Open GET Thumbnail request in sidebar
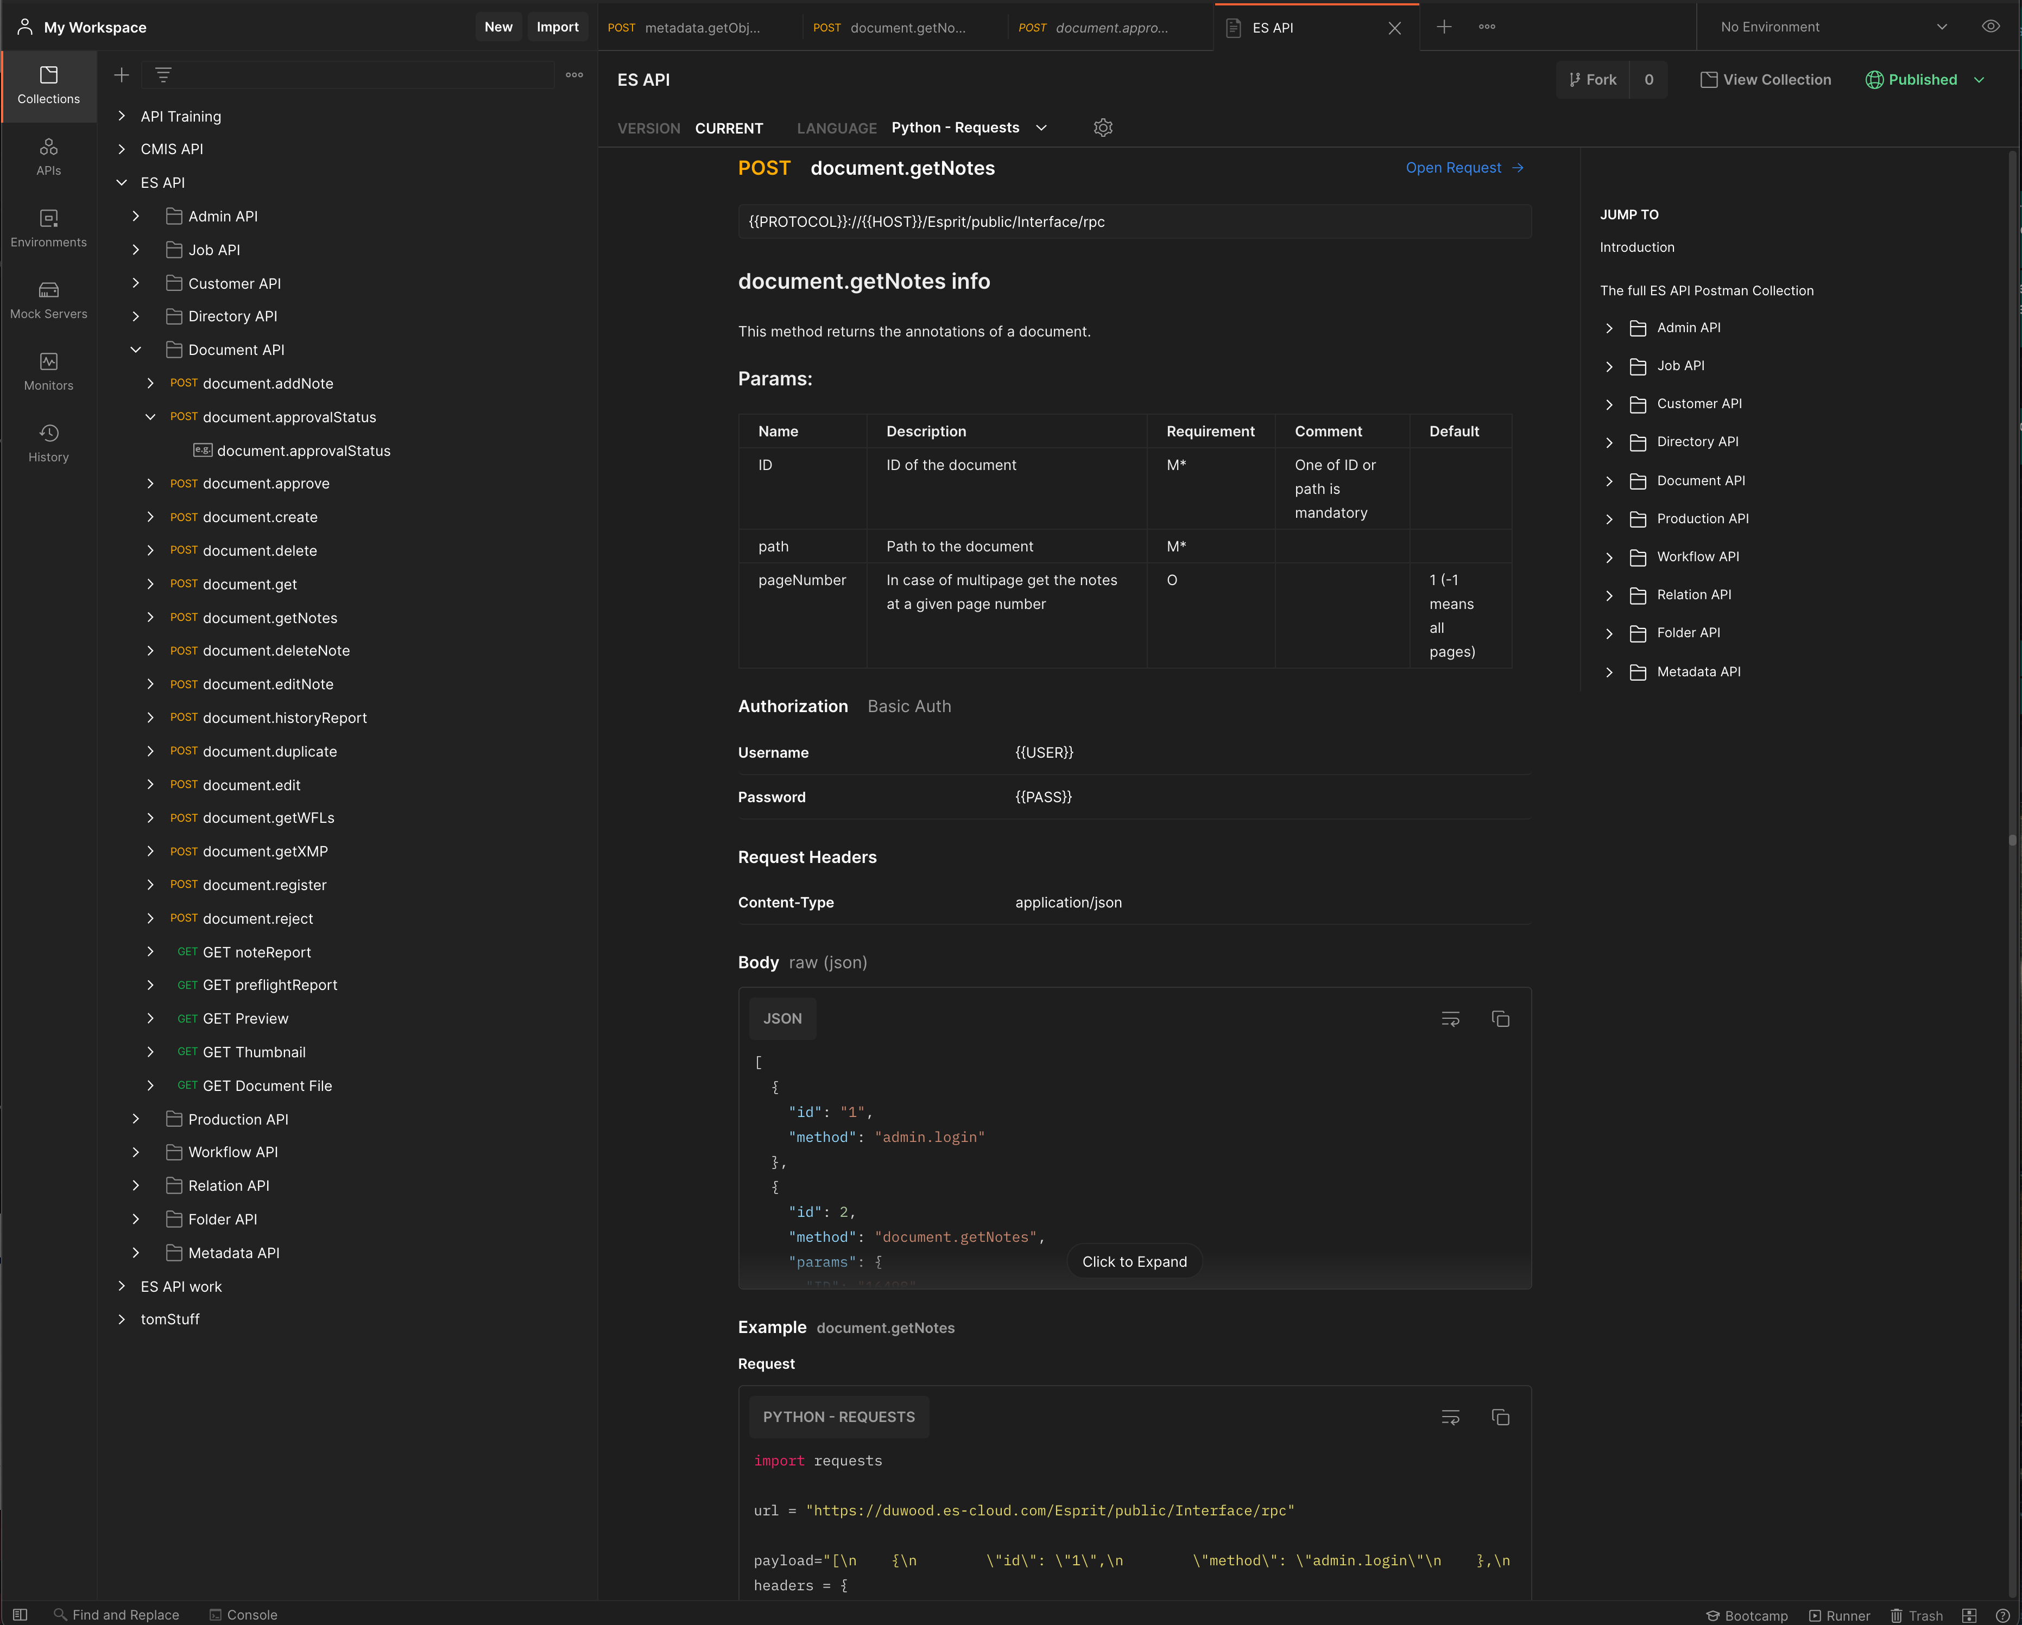The image size is (2022, 1625). pos(254,1052)
